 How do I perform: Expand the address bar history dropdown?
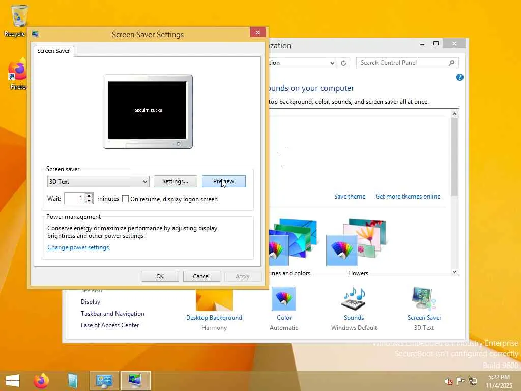[332, 63]
